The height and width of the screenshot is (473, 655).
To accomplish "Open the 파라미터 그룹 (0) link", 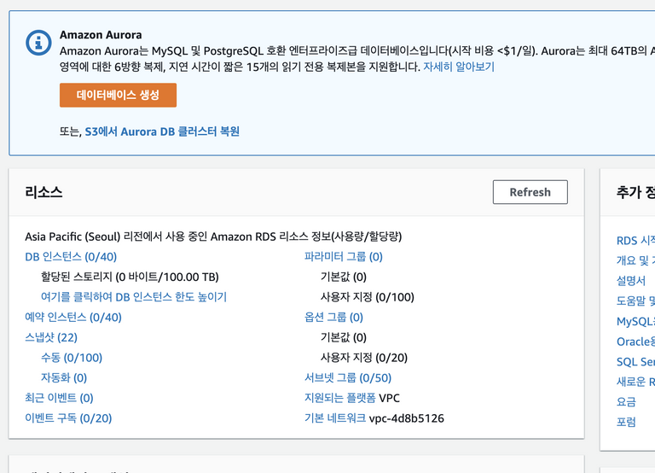I will [344, 257].
